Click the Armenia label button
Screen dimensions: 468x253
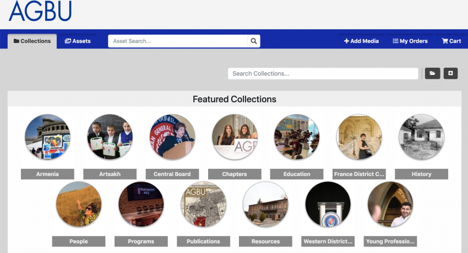47,174
